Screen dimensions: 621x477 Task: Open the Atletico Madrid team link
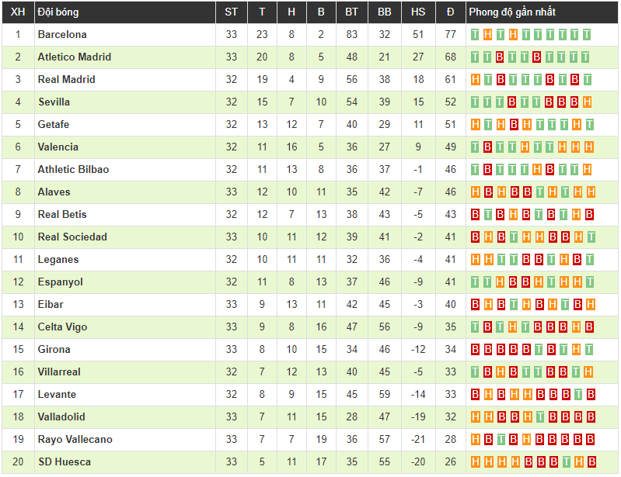coord(75,57)
